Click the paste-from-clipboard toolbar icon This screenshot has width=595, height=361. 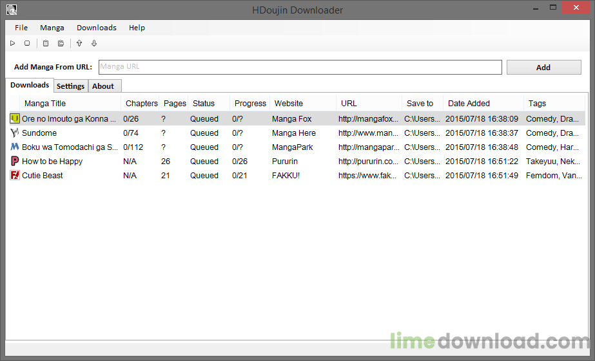46,43
